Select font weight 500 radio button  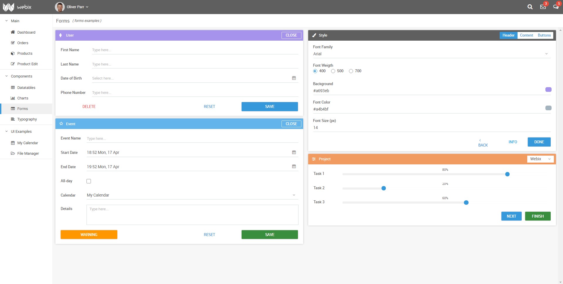[x=333, y=71]
